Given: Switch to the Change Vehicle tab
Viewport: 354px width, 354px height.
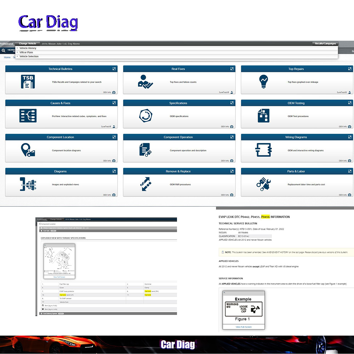Looking at the screenshot, I should point(27,43).
